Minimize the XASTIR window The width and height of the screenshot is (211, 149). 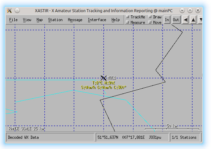(182, 10)
